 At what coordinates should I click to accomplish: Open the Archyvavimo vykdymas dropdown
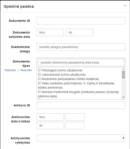tap(81, 138)
